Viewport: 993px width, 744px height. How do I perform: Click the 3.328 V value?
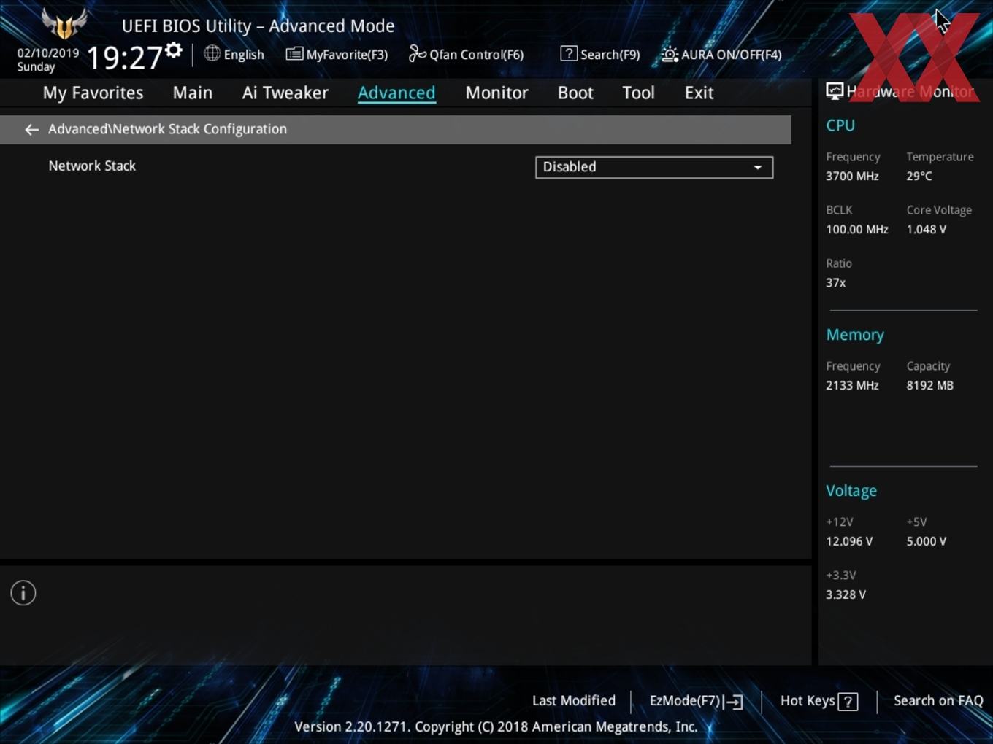[x=846, y=594]
